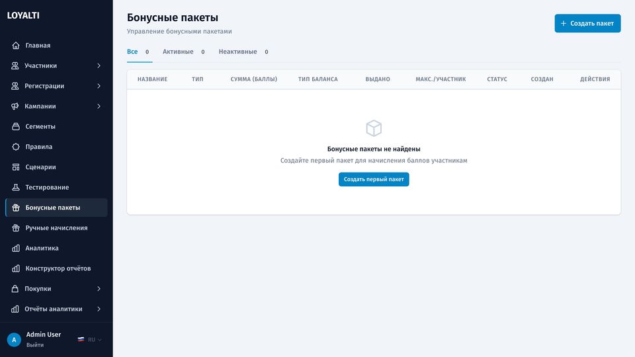635x357 pixels.
Task: Click the ДЕЙСТВИЯ column header
Action: pos(595,79)
